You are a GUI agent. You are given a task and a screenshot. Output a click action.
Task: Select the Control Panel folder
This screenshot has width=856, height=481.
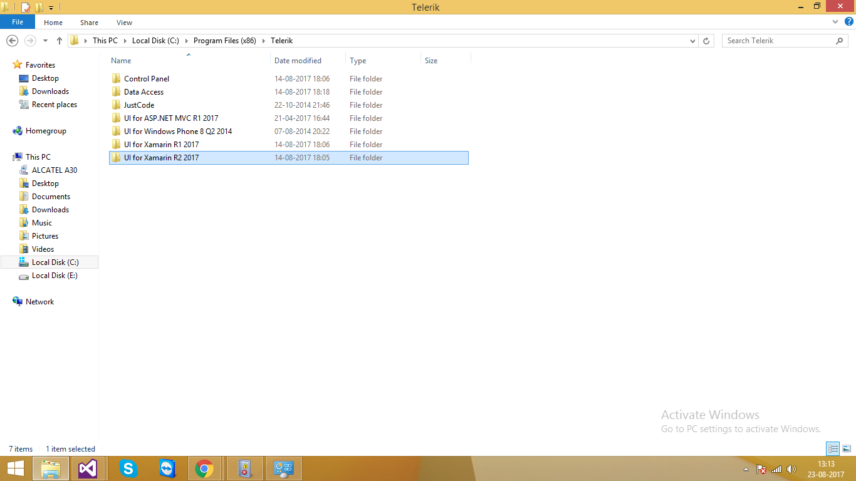coord(289,79)
